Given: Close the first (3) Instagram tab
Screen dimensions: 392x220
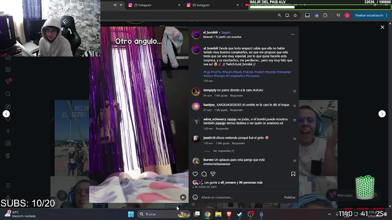Looking at the screenshot, I should [179, 5].
